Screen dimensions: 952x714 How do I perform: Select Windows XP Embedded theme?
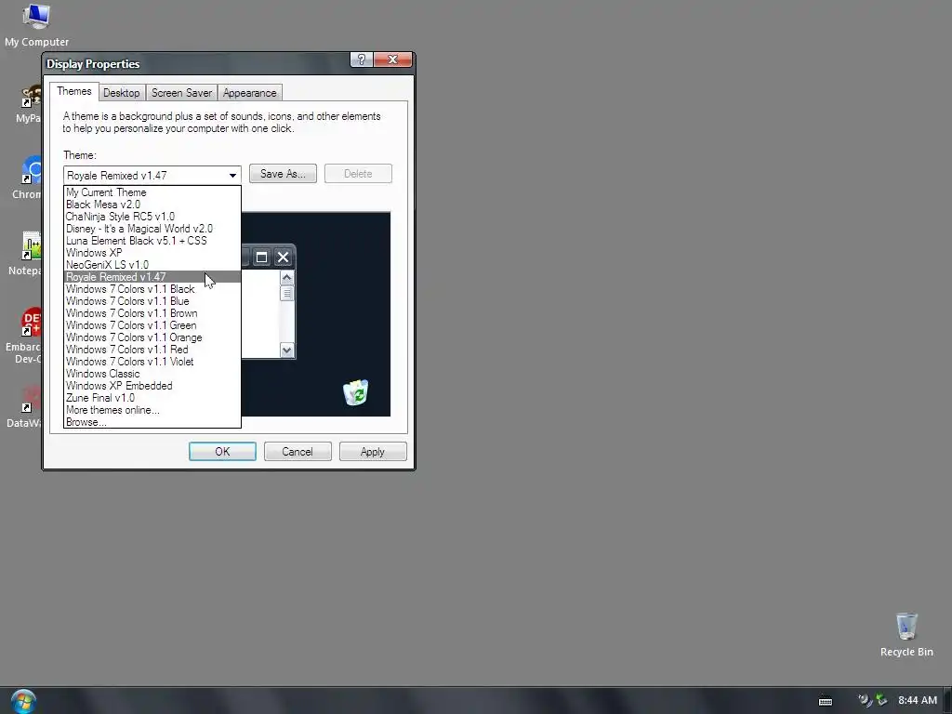pyautogui.click(x=152, y=386)
